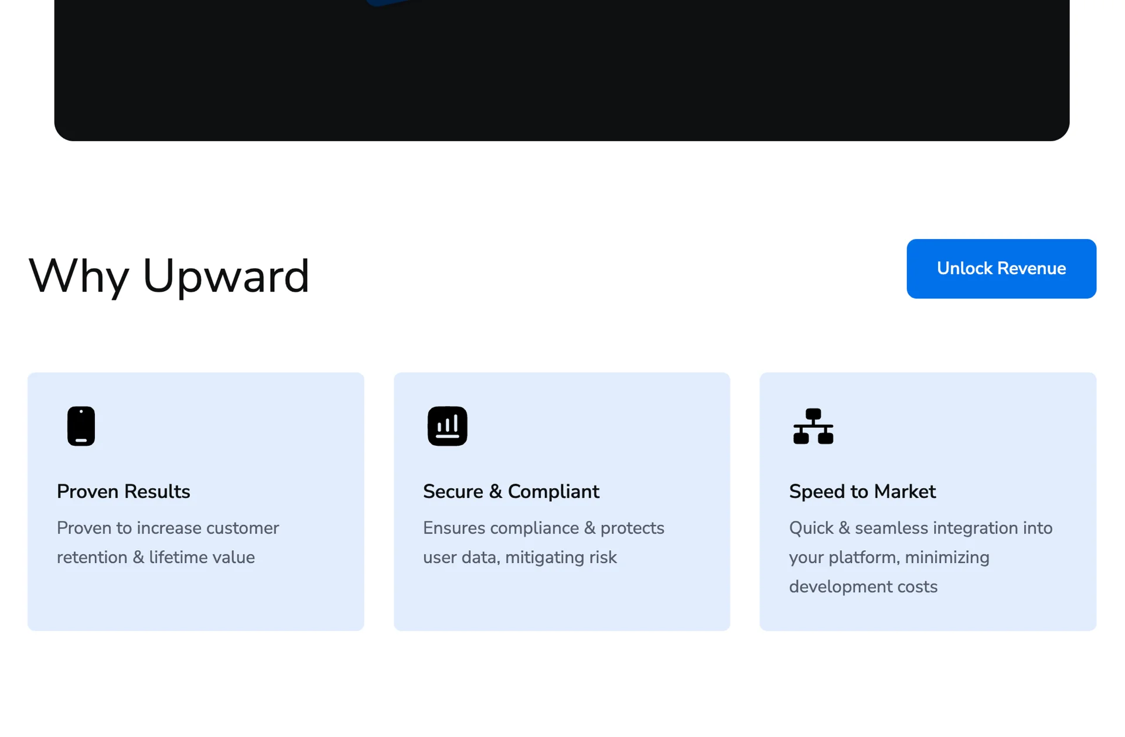Open the Secure & Compliant card
Viewport: 1125px width, 737px height.
[x=561, y=501]
